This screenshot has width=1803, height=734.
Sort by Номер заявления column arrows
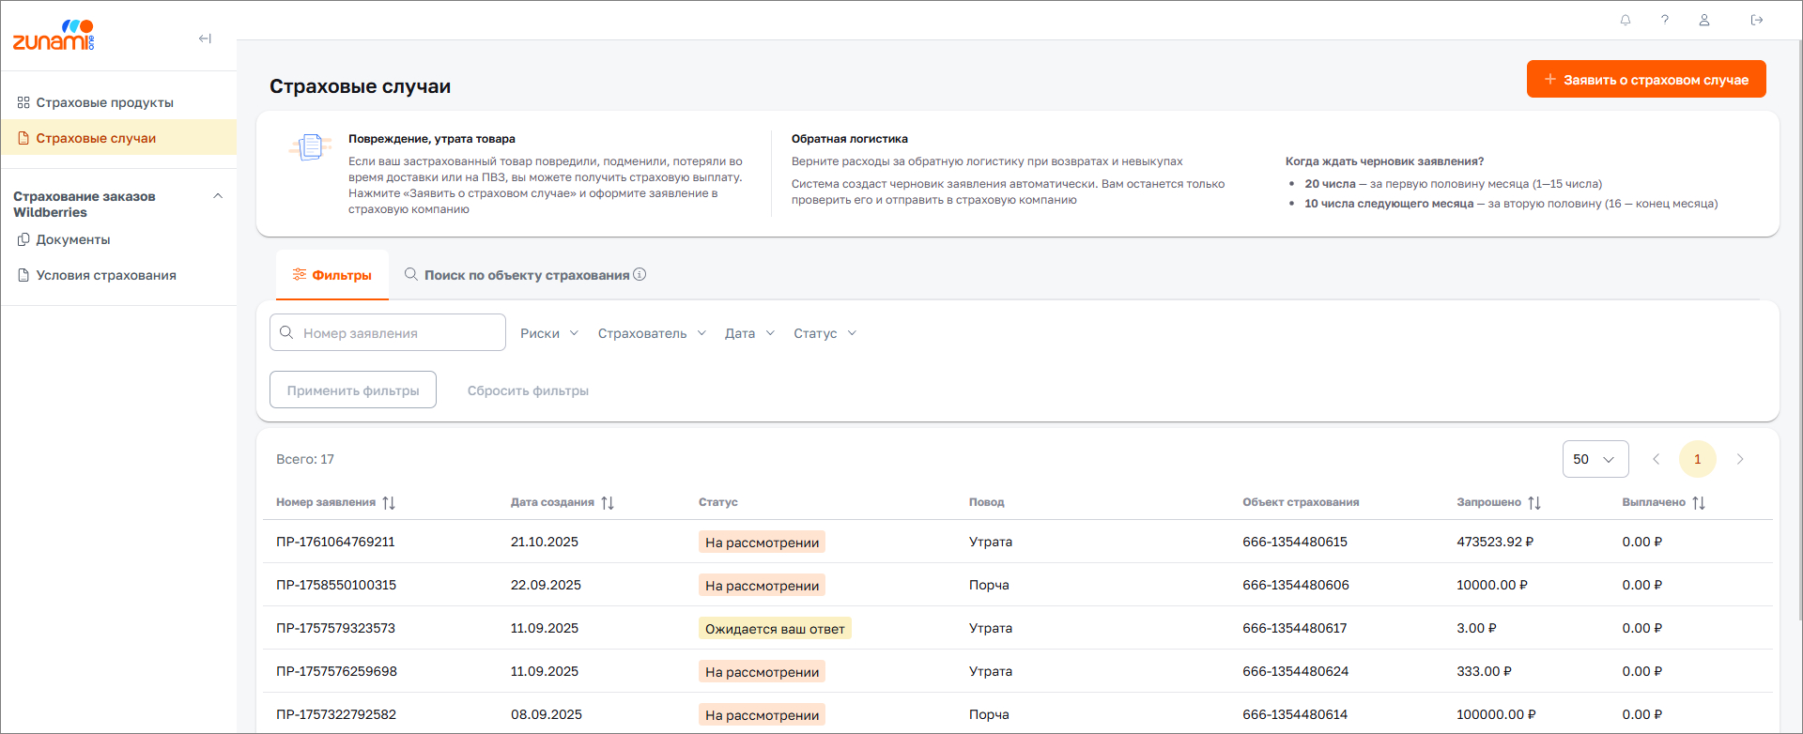tap(389, 503)
